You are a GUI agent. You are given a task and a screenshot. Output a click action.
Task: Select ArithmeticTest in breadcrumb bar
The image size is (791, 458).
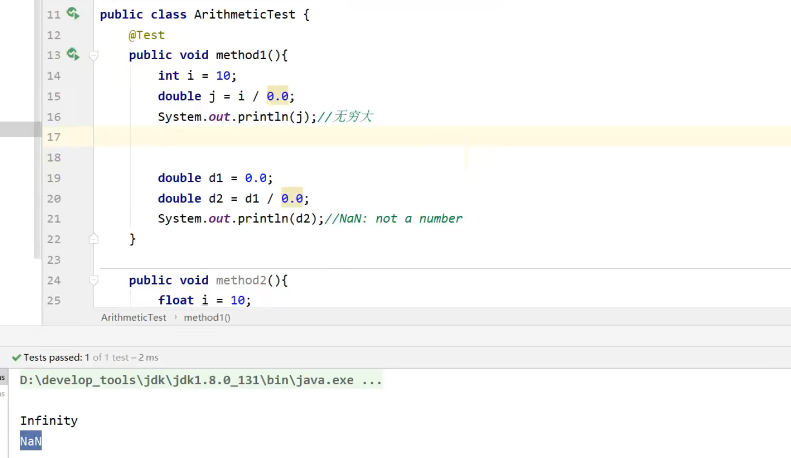click(133, 318)
